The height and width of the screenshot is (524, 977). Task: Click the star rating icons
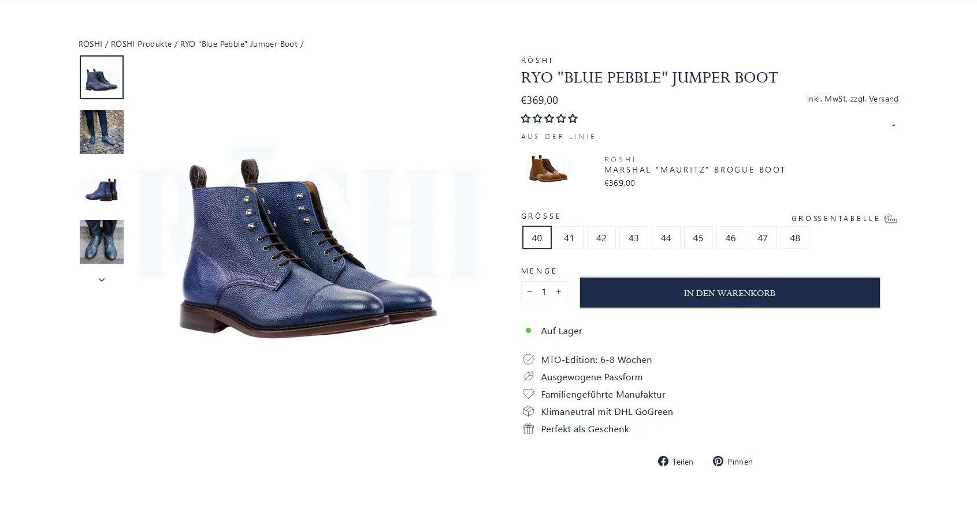(x=549, y=118)
